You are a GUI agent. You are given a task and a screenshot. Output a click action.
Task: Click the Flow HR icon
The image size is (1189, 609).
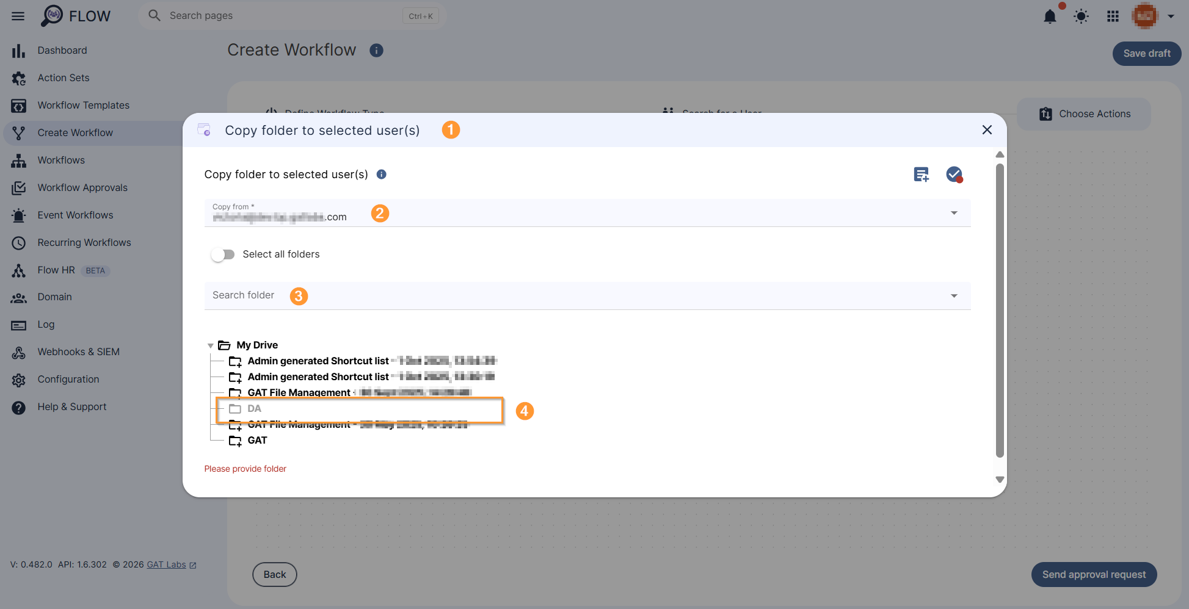18,270
